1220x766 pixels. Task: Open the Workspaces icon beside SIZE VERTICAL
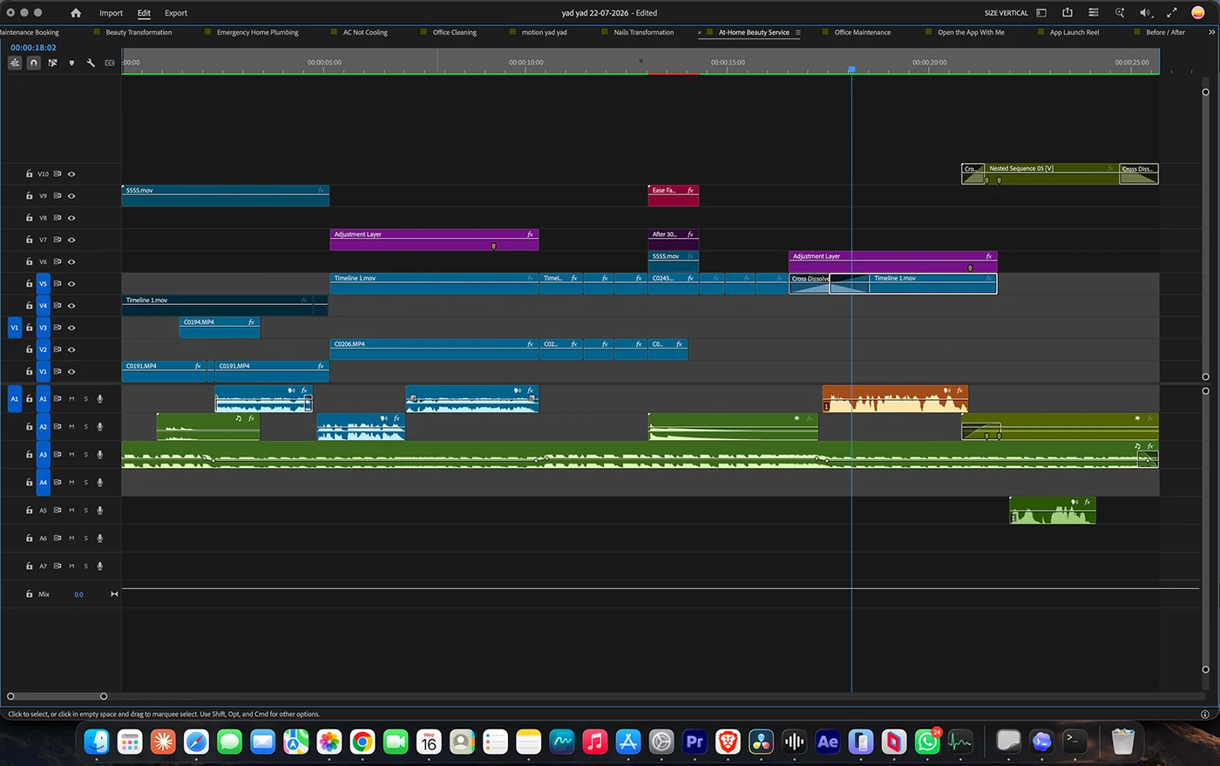point(1041,13)
